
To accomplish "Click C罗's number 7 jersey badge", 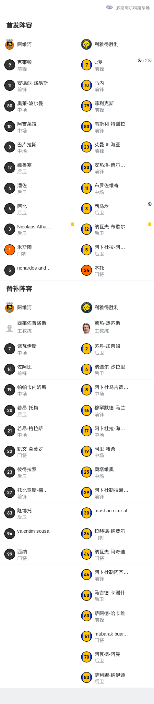I will pyautogui.click(x=87, y=65).
